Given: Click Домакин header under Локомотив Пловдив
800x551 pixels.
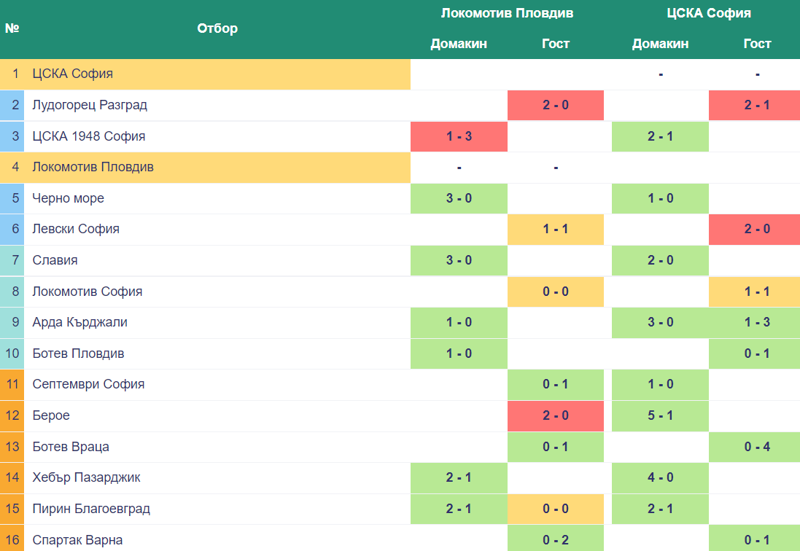Looking at the screenshot, I should (459, 44).
